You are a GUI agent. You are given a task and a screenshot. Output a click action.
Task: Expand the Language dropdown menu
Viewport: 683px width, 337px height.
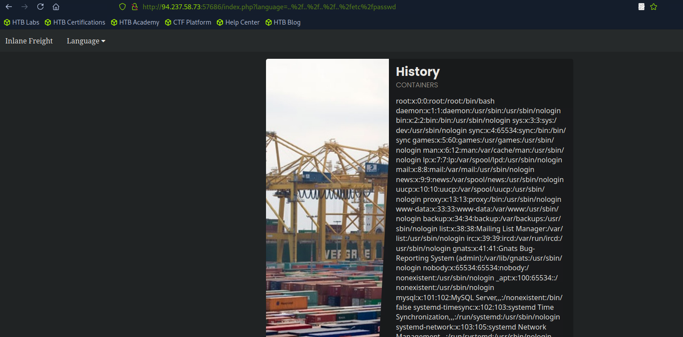(x=86, y=41)
